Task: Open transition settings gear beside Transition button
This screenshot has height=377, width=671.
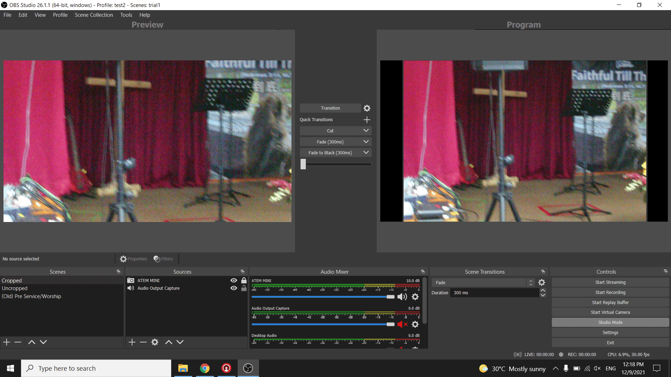Action: click(367, 108)
